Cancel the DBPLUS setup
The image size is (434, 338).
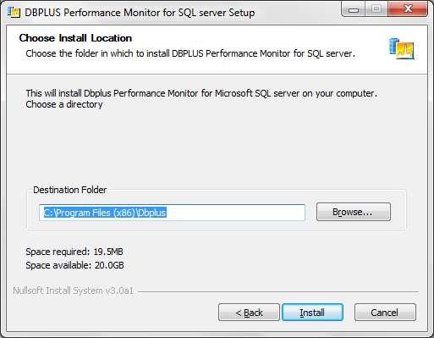[x=385, y=313]
